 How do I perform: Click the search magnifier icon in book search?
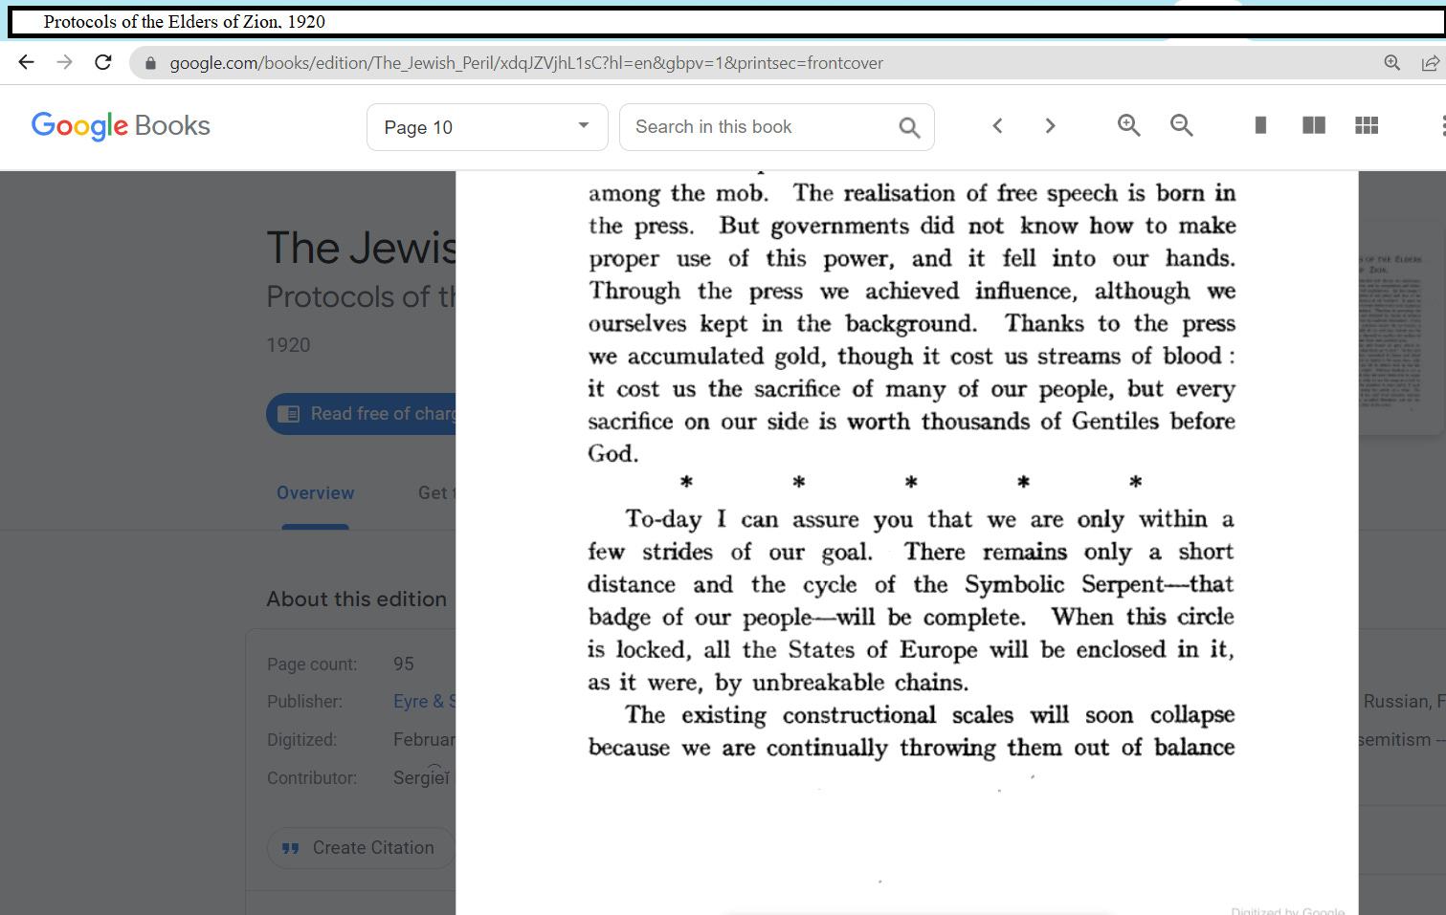click(909, 127)
